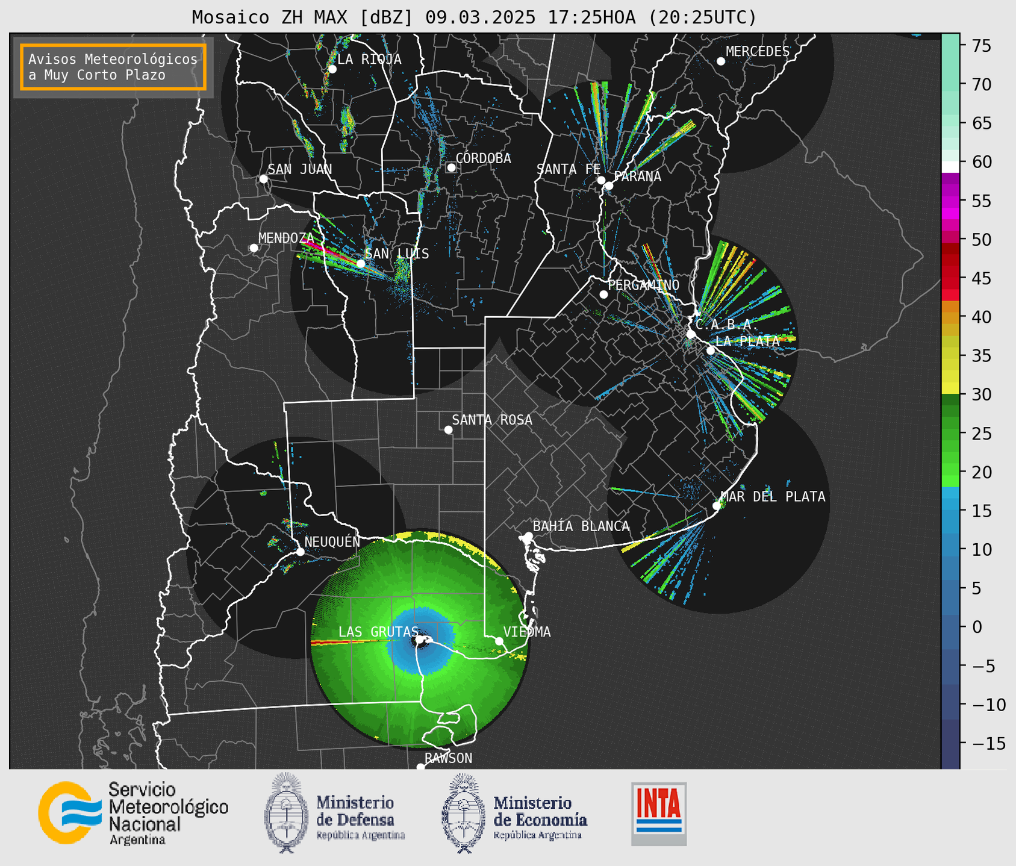Click the SANTA ROSA map label
The width and height of the screenshot is (1016, 866).
point(492,420)
